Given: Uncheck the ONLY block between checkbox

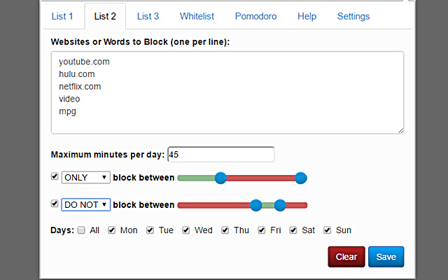Looking at the screenshot, I should click(55, 177).
